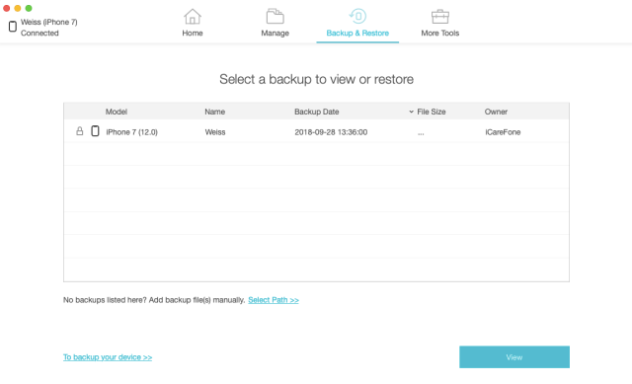The width and height of the screenshot is (632, 384).
Task: Open the More Tools toolbox icon
Action: click(440, 17)
